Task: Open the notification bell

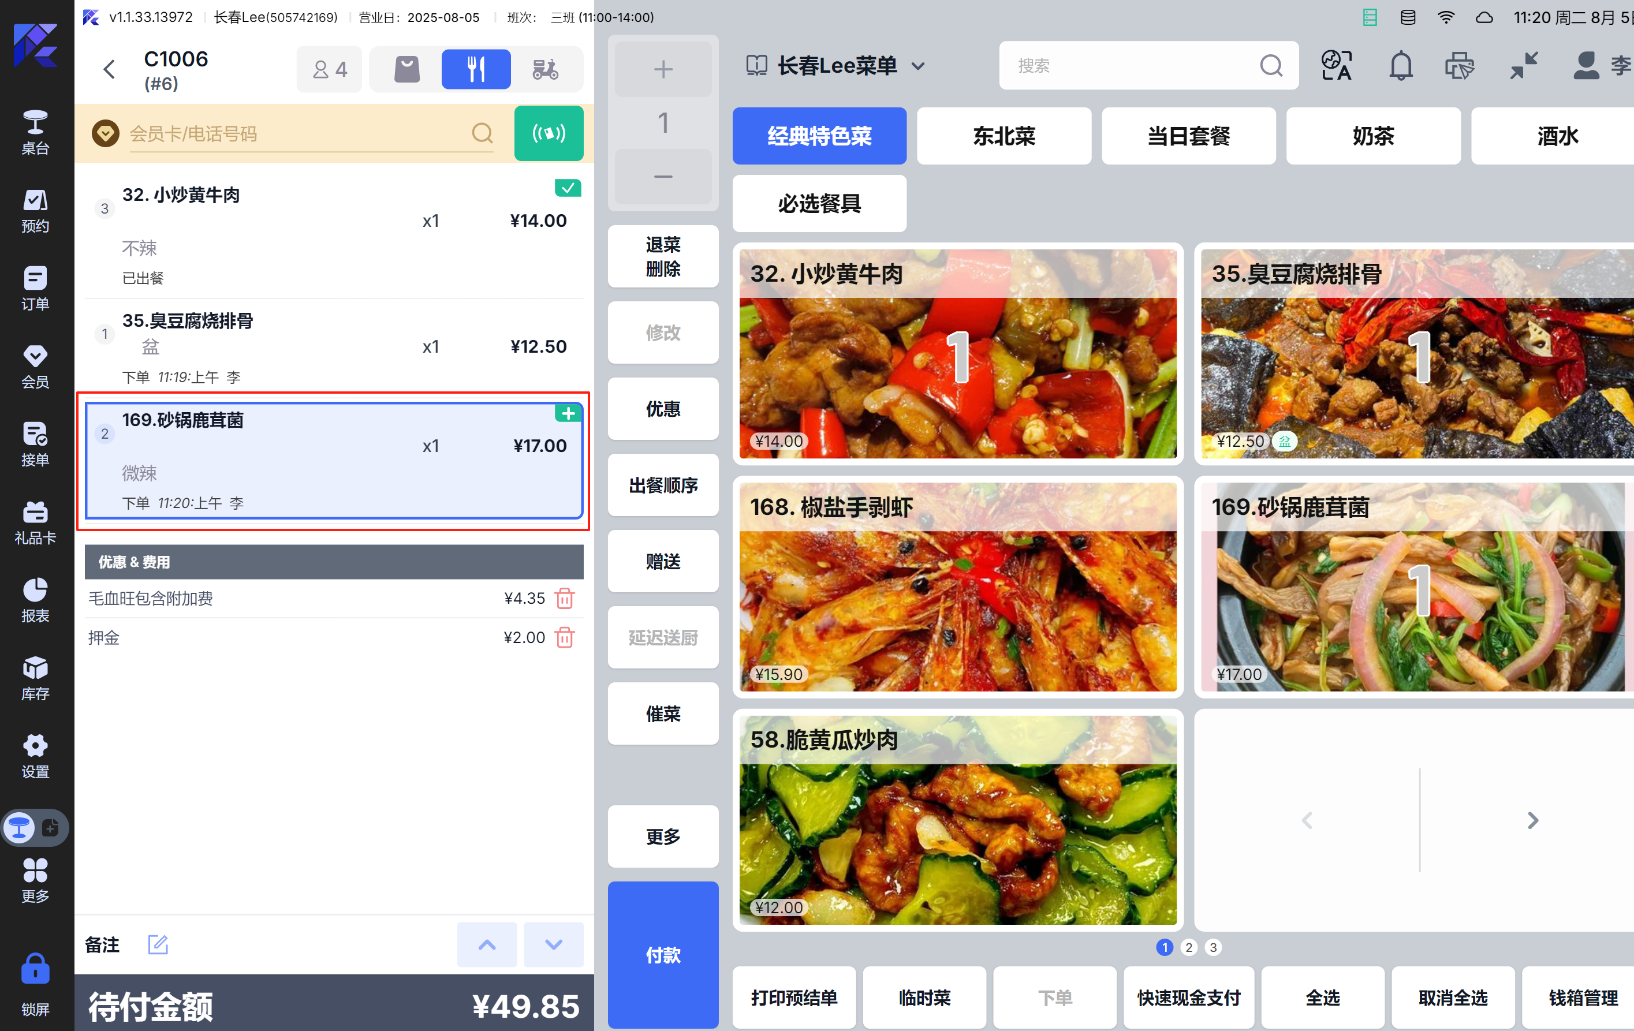Action: pyautogui.click(x=1401, y=66)
